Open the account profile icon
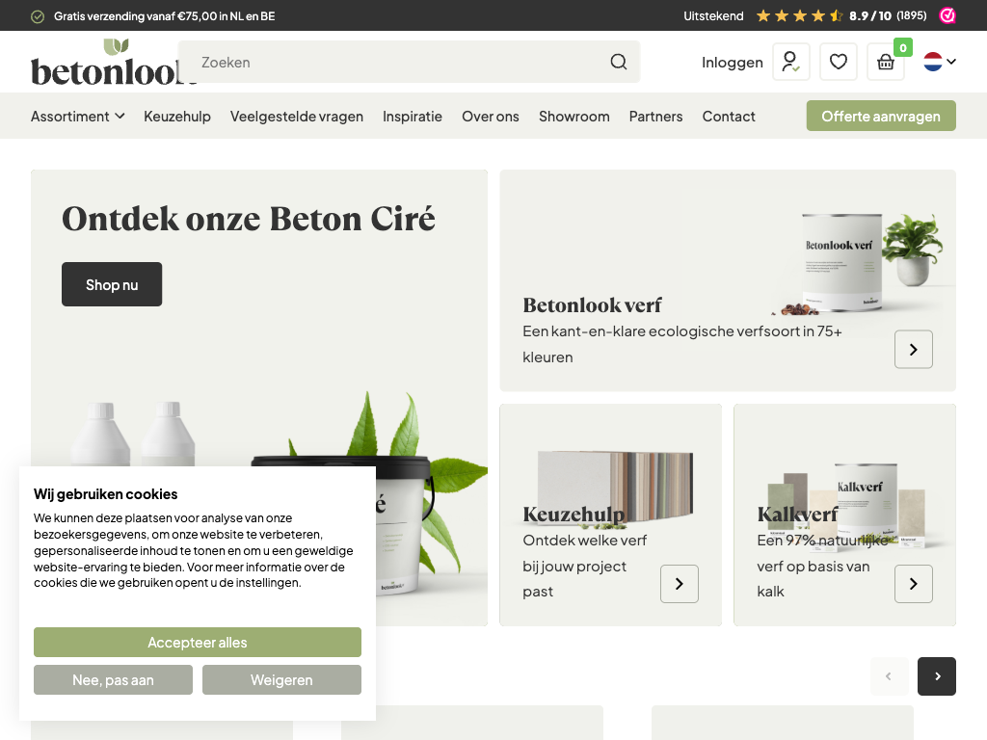The width and height of the screenshot is (987, 740). [x=790, y=63]
